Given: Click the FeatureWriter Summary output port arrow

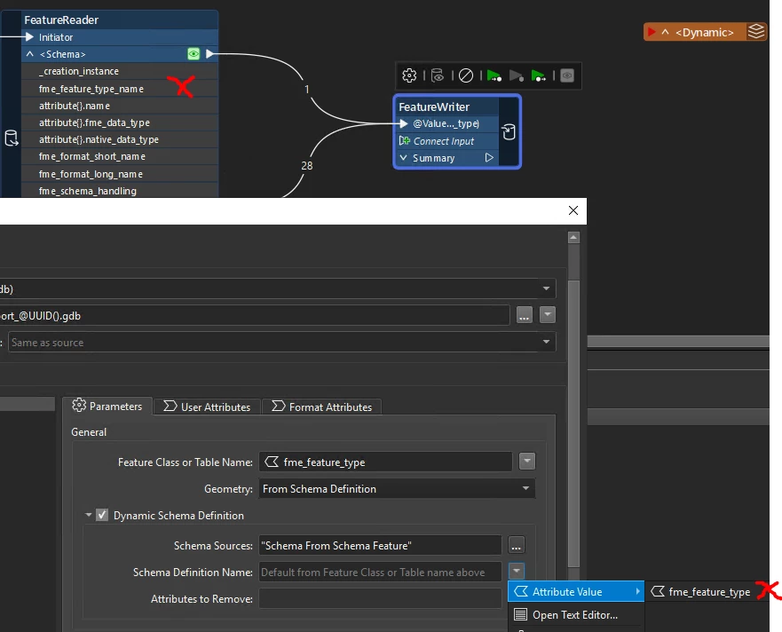Looking at the screenshot, I should 489,158.
